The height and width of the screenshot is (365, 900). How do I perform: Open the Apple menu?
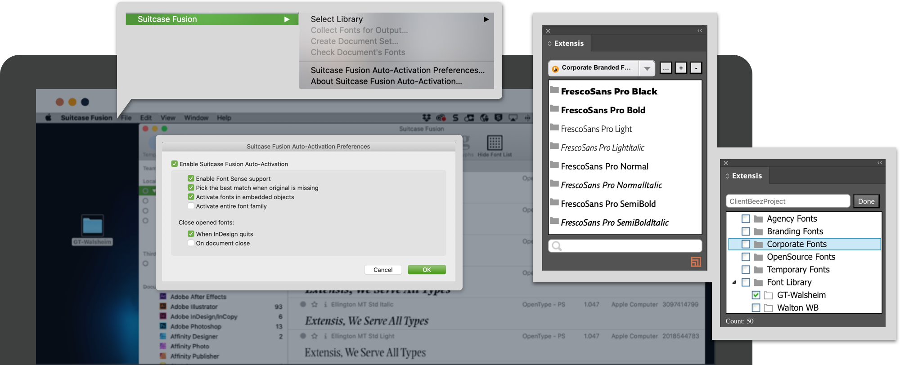[48, 118]
